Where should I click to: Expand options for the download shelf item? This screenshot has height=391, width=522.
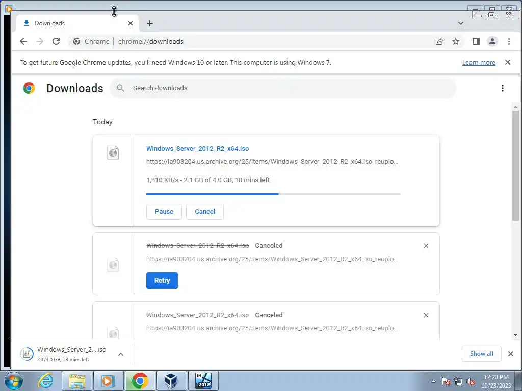[x=121, y=354]
